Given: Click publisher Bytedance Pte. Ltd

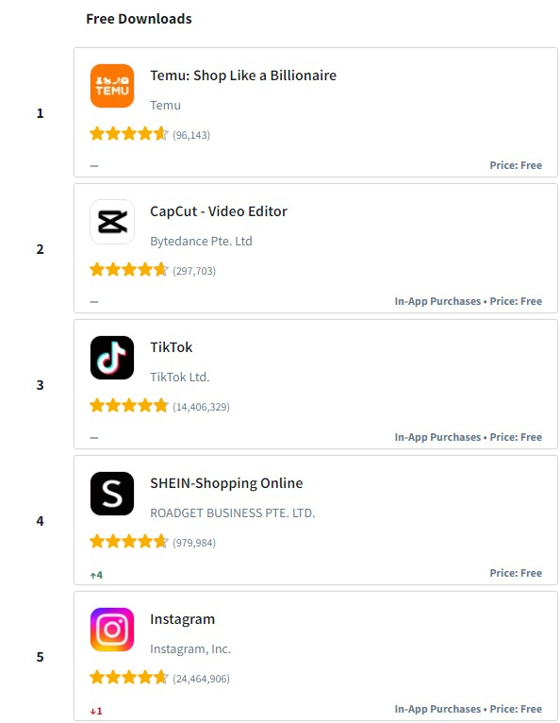Looking at the screenshot, I should click(x=201, y=241).
